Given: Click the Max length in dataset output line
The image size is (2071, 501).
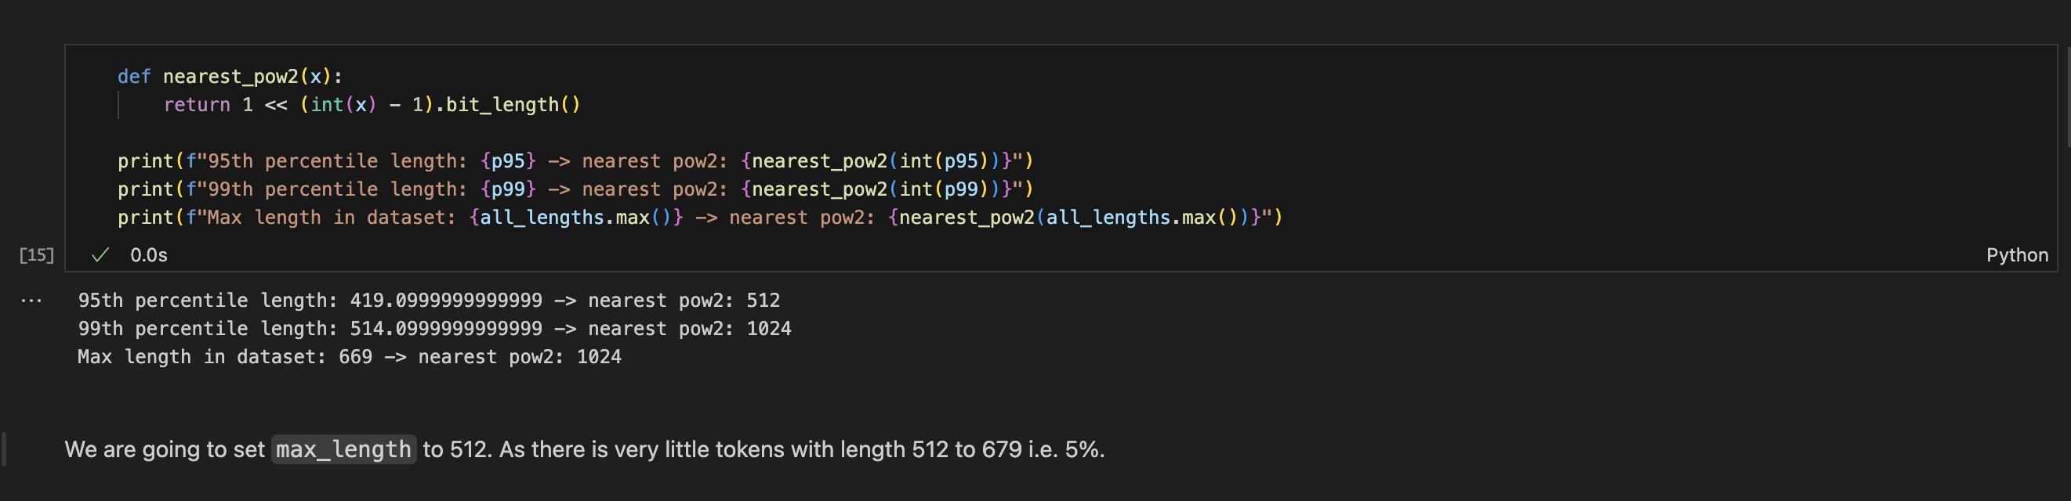Looking at the screenshot, I should click(349, 357).
